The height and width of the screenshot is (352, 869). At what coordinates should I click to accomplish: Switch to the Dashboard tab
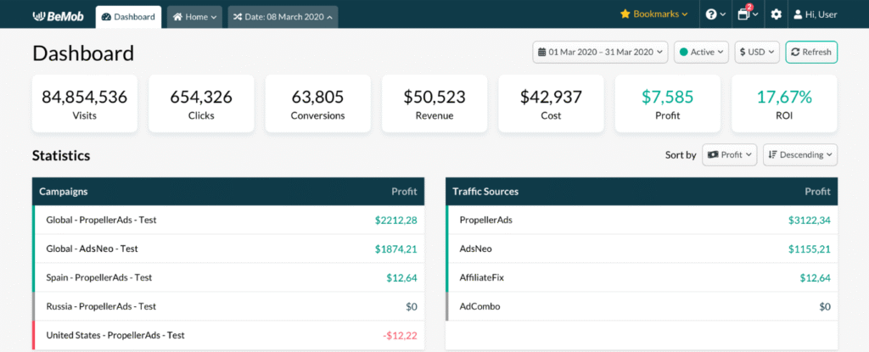[129, 17]
